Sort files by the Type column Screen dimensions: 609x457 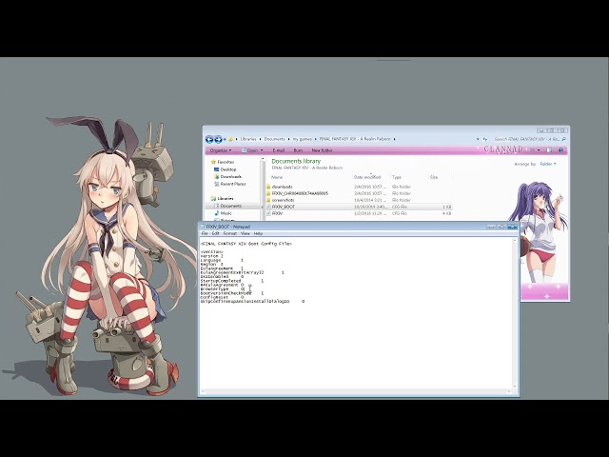click(397, 177)
